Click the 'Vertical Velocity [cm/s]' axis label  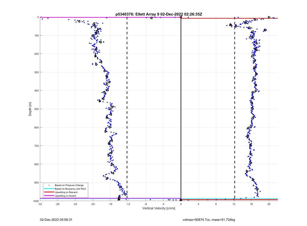159,208
